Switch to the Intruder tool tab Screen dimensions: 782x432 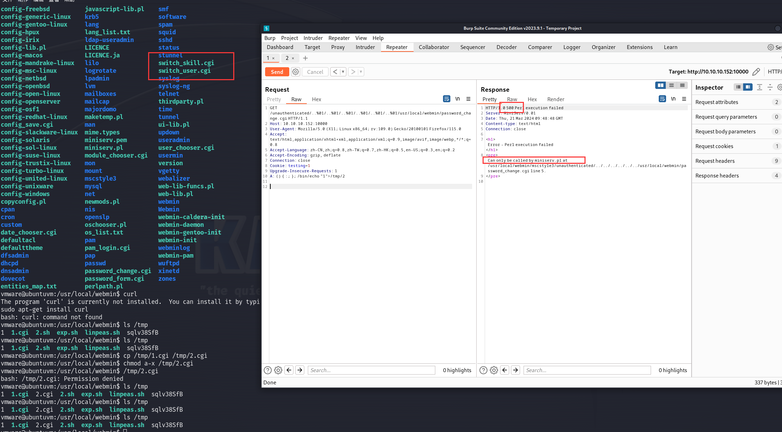(365, 47)
